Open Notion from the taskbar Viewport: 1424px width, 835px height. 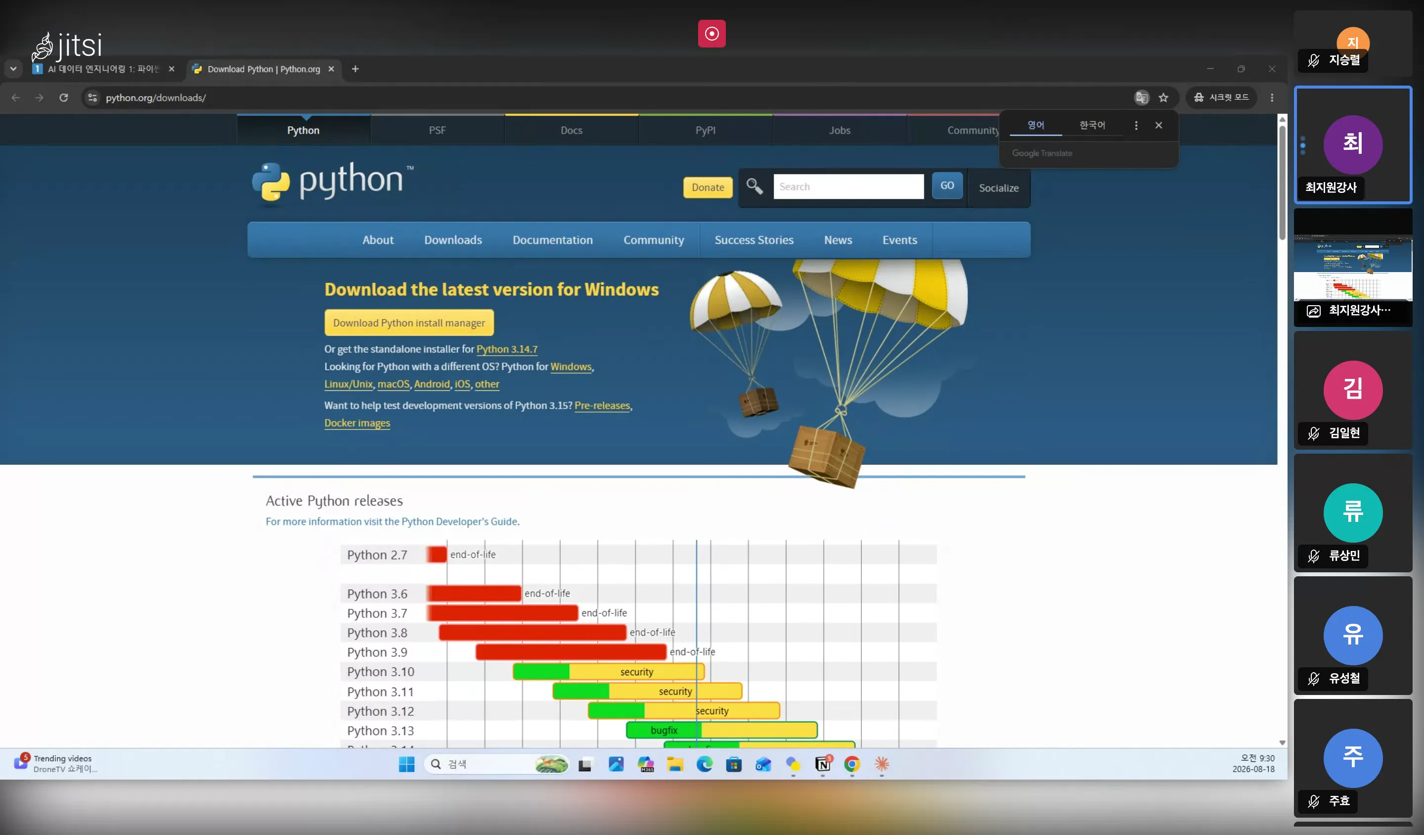pos(823,765)
